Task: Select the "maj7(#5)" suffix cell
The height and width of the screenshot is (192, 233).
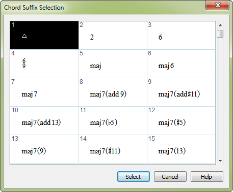Action: 182,120
